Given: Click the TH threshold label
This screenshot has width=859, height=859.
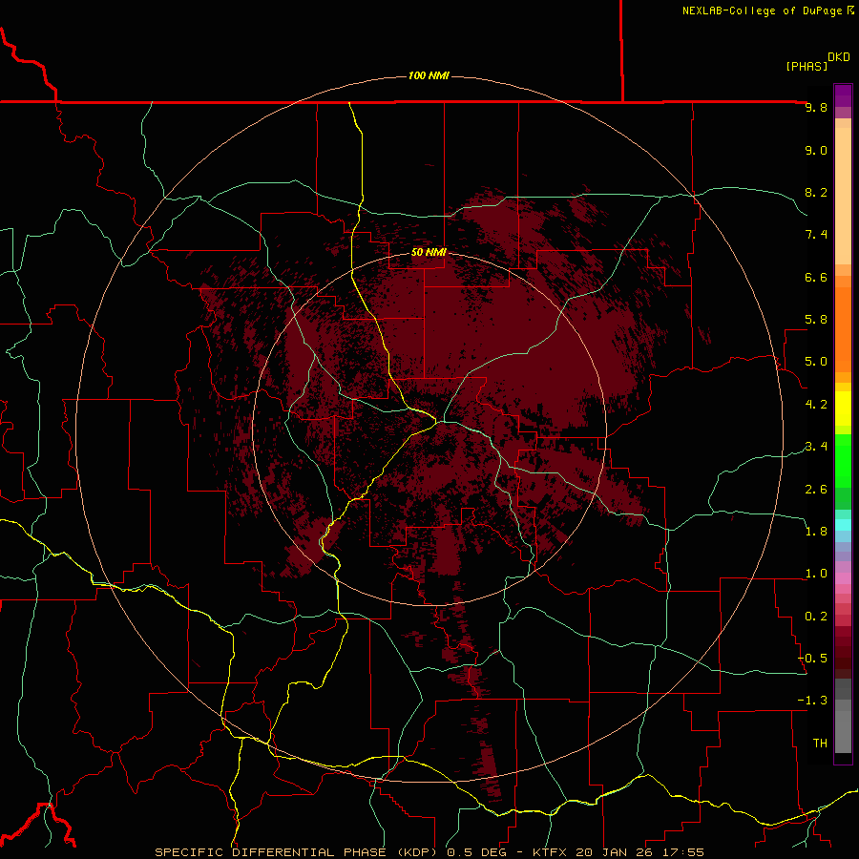Looking at the screenshot, I should pyautogui.click(x=820, y=744).
